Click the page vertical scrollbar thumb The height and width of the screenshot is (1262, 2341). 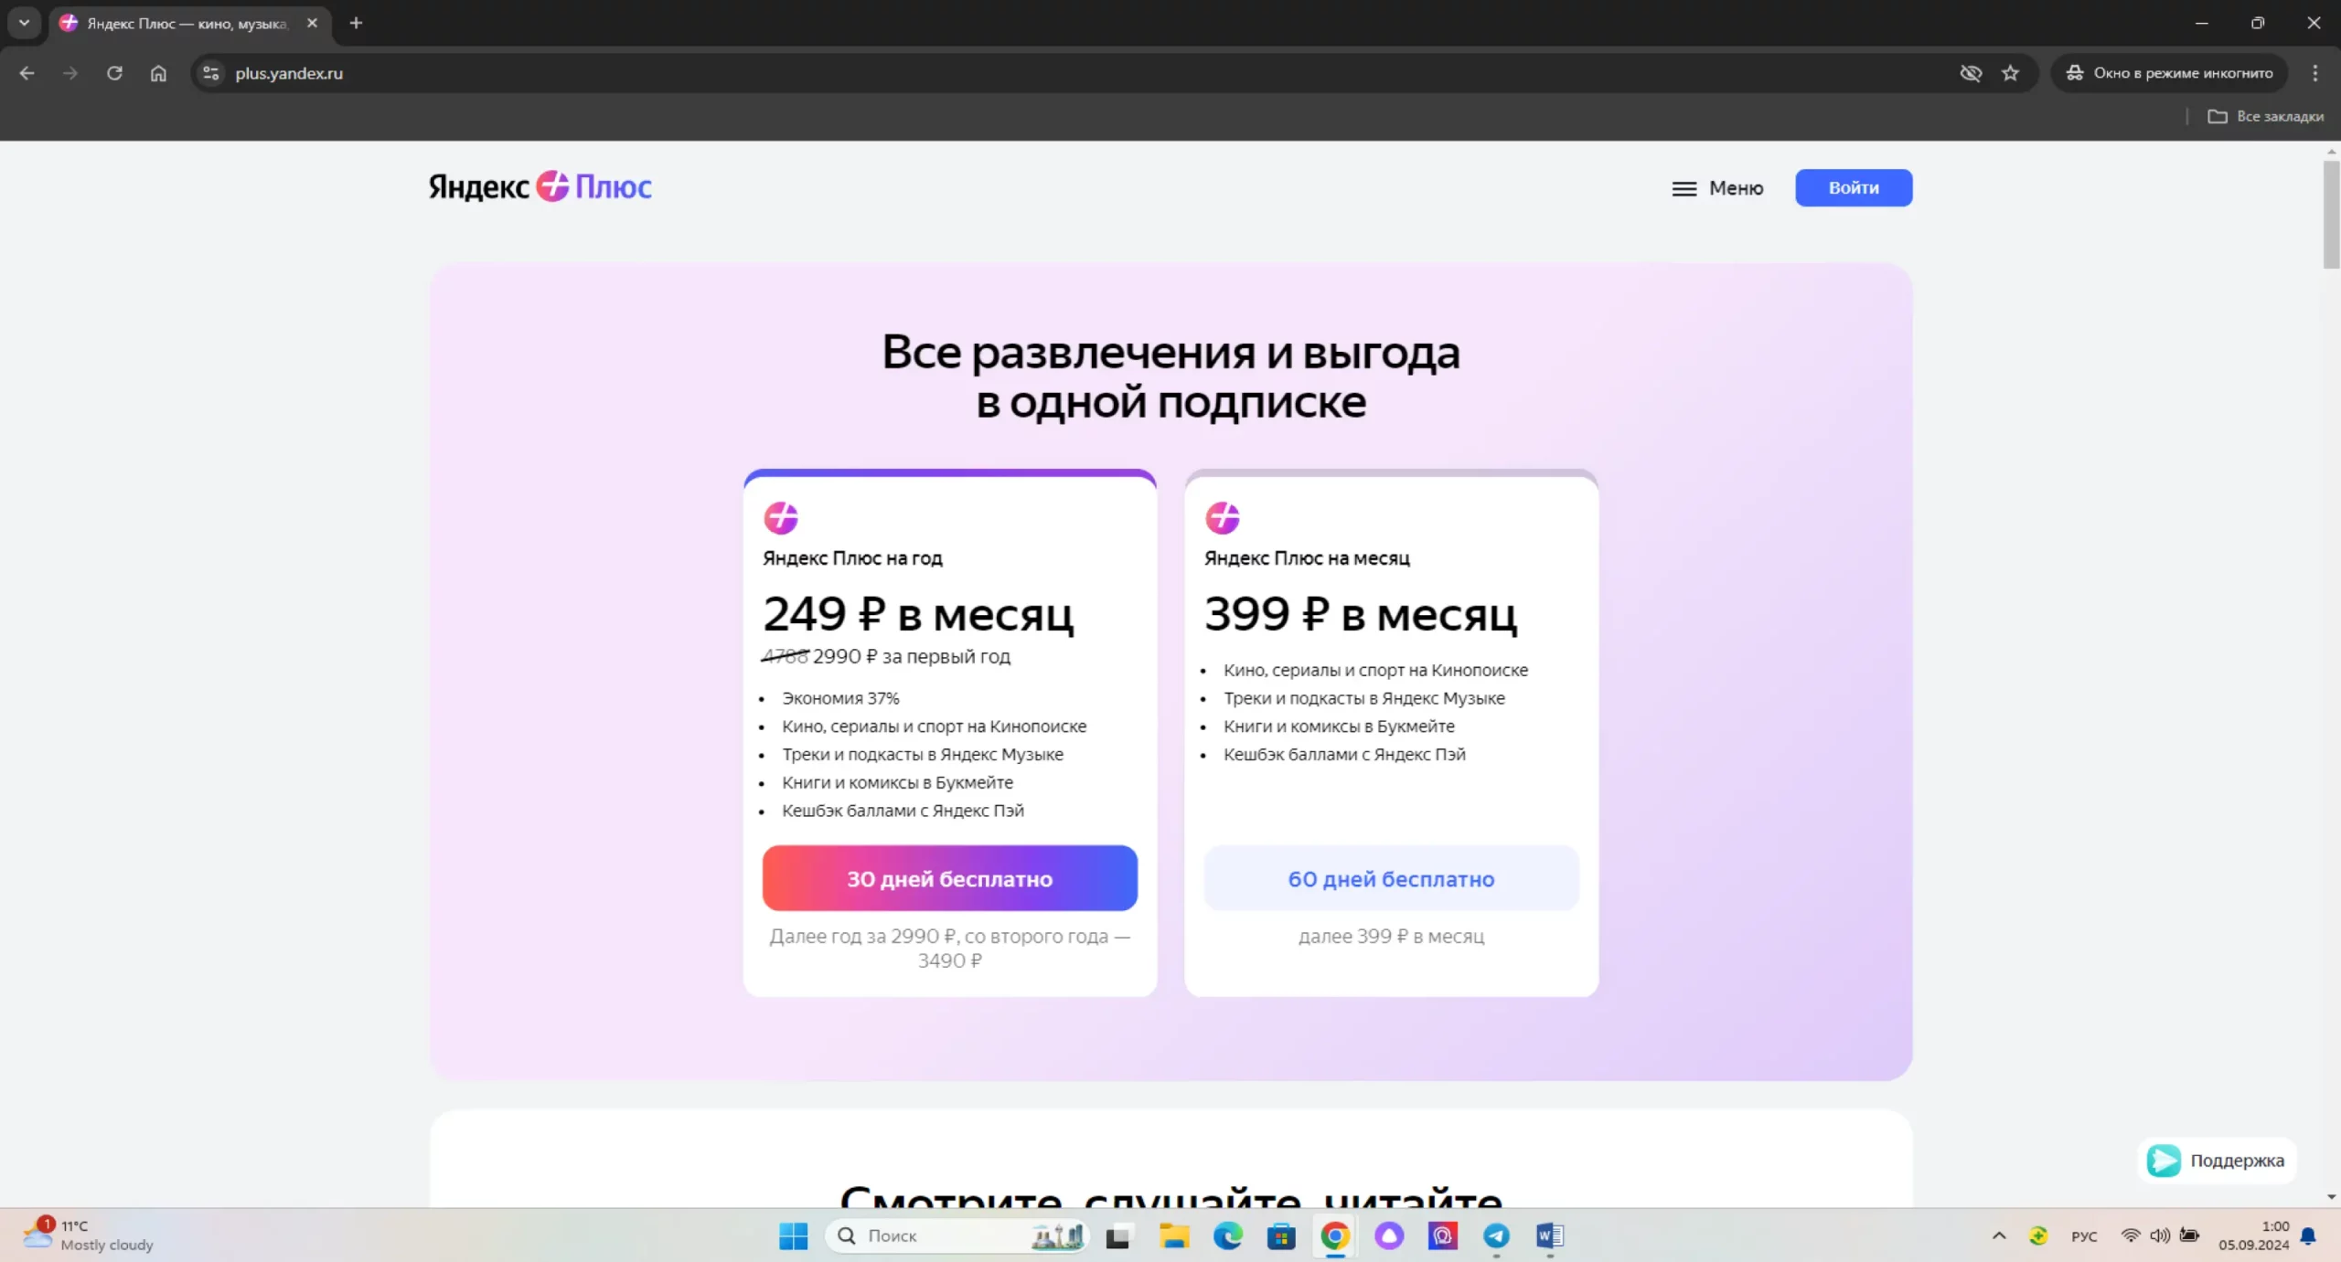click(x=2330, y=215)
